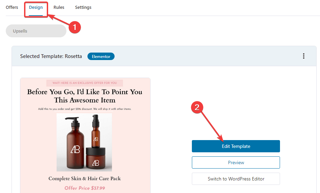Open the Offers tab
Image resolution: width=320 pixels, height=193 pixels.
(x=12, y=7)
